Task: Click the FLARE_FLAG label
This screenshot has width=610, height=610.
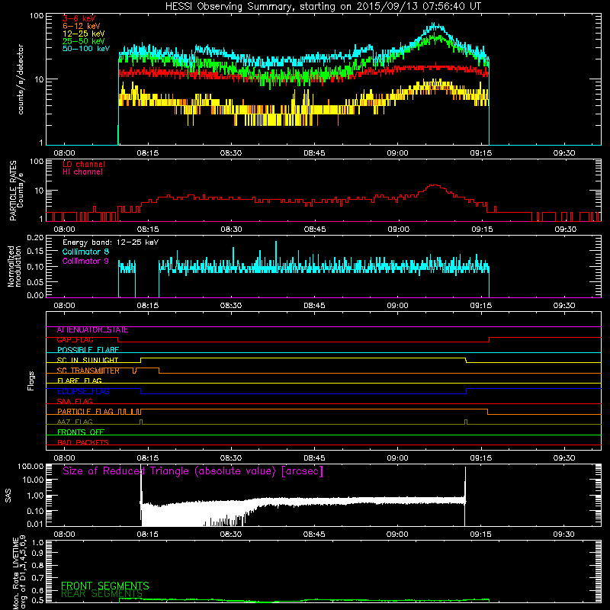Action: click(x=79, y=380)
